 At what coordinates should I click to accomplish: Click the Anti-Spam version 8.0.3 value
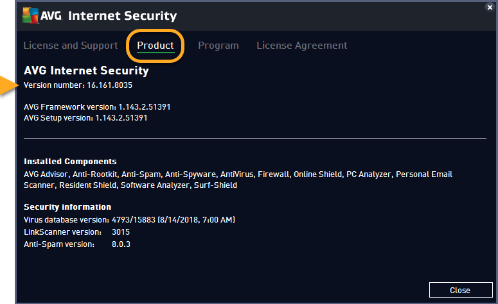pyautogui.click(x=121, y=244)
